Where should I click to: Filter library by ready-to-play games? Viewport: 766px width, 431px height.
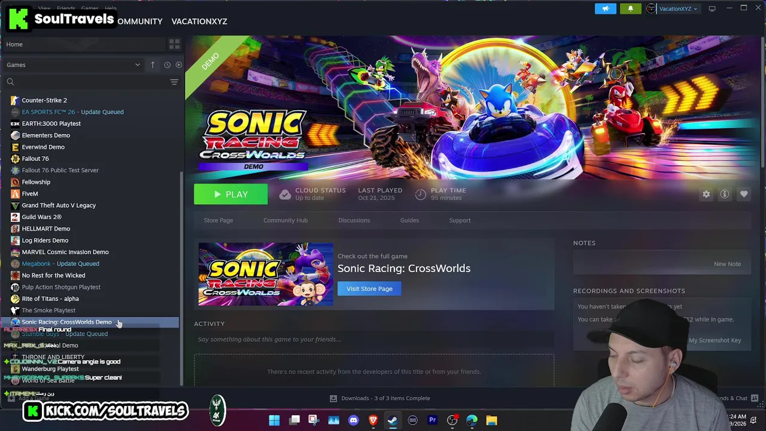178,65
